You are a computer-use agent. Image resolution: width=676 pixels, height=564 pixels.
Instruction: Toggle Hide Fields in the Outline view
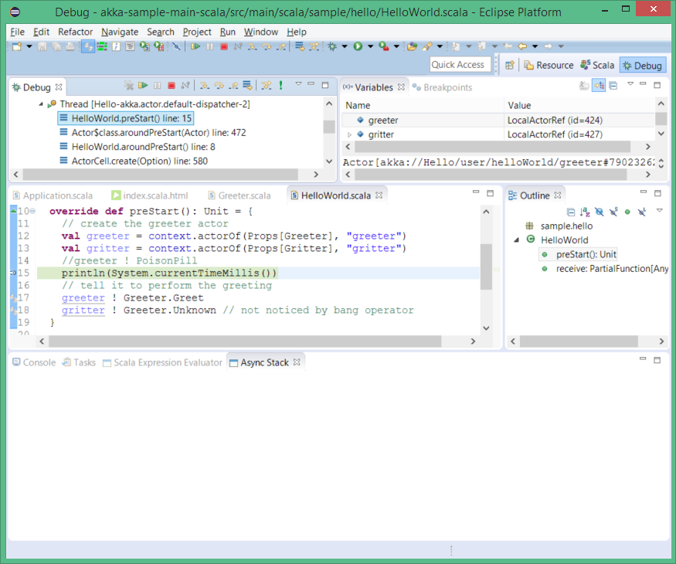[599, 212]
